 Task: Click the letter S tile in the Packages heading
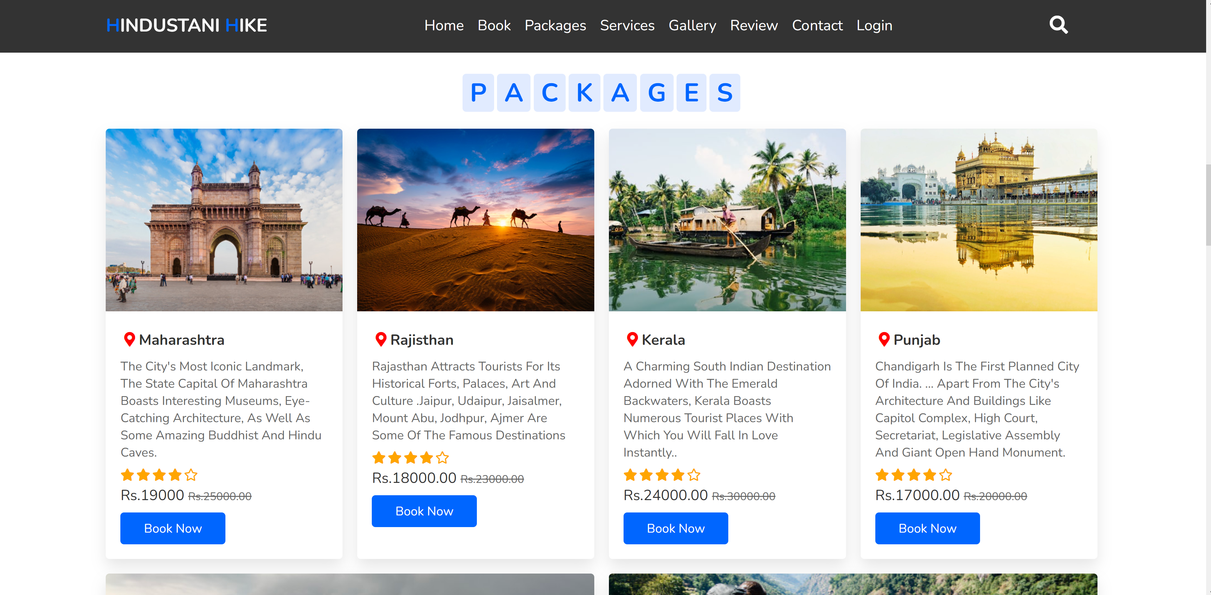click(724, 93)
